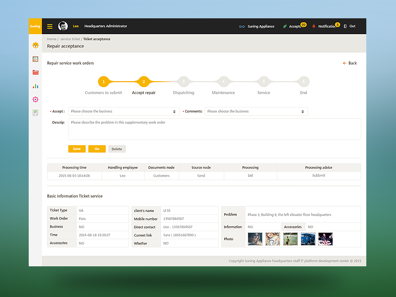The width and height of the screenshot is (396, 297).
Task: Click the grey Delete button
Action: (117, 148)
